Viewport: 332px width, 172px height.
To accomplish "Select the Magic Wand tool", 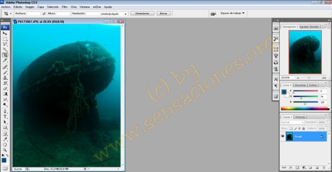I will tap(5, 50).
